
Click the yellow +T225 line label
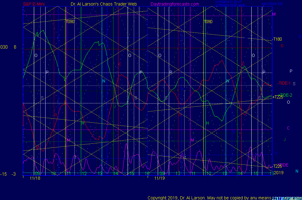(x=278, y=97)
